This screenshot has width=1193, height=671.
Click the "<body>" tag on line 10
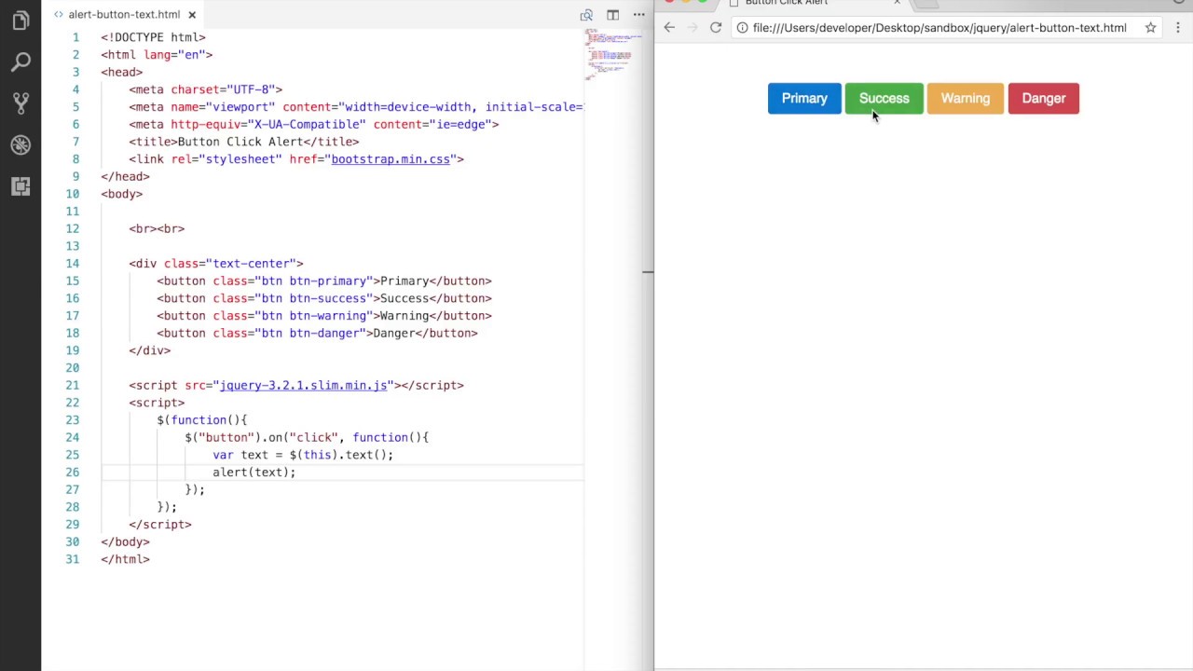tap(121, 194)
